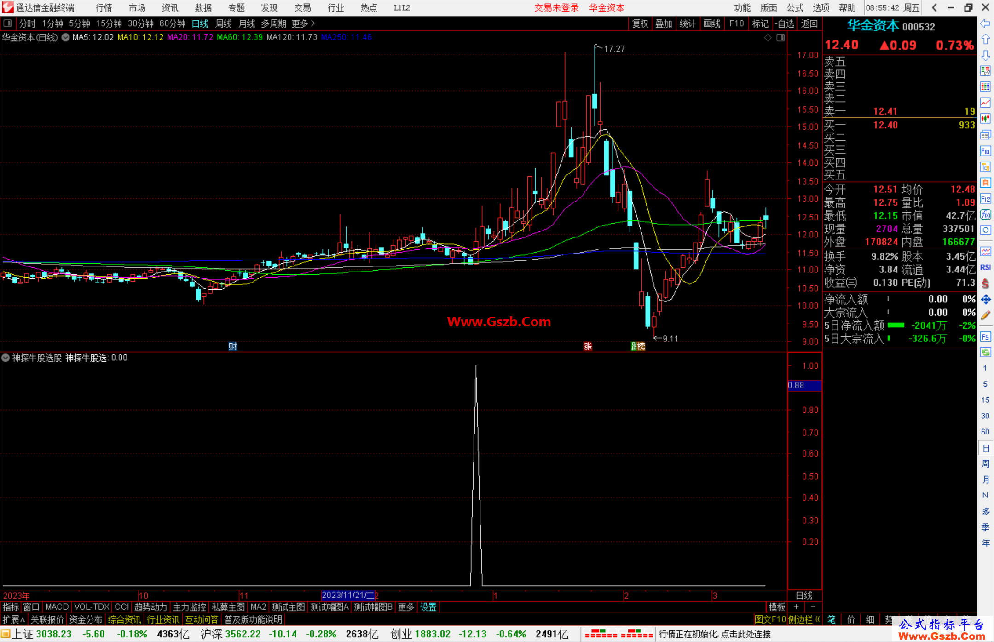Click the toolbar back chevron arrow in title bar
Viewport: 994px width, 642px height.
tap(934, 8)
